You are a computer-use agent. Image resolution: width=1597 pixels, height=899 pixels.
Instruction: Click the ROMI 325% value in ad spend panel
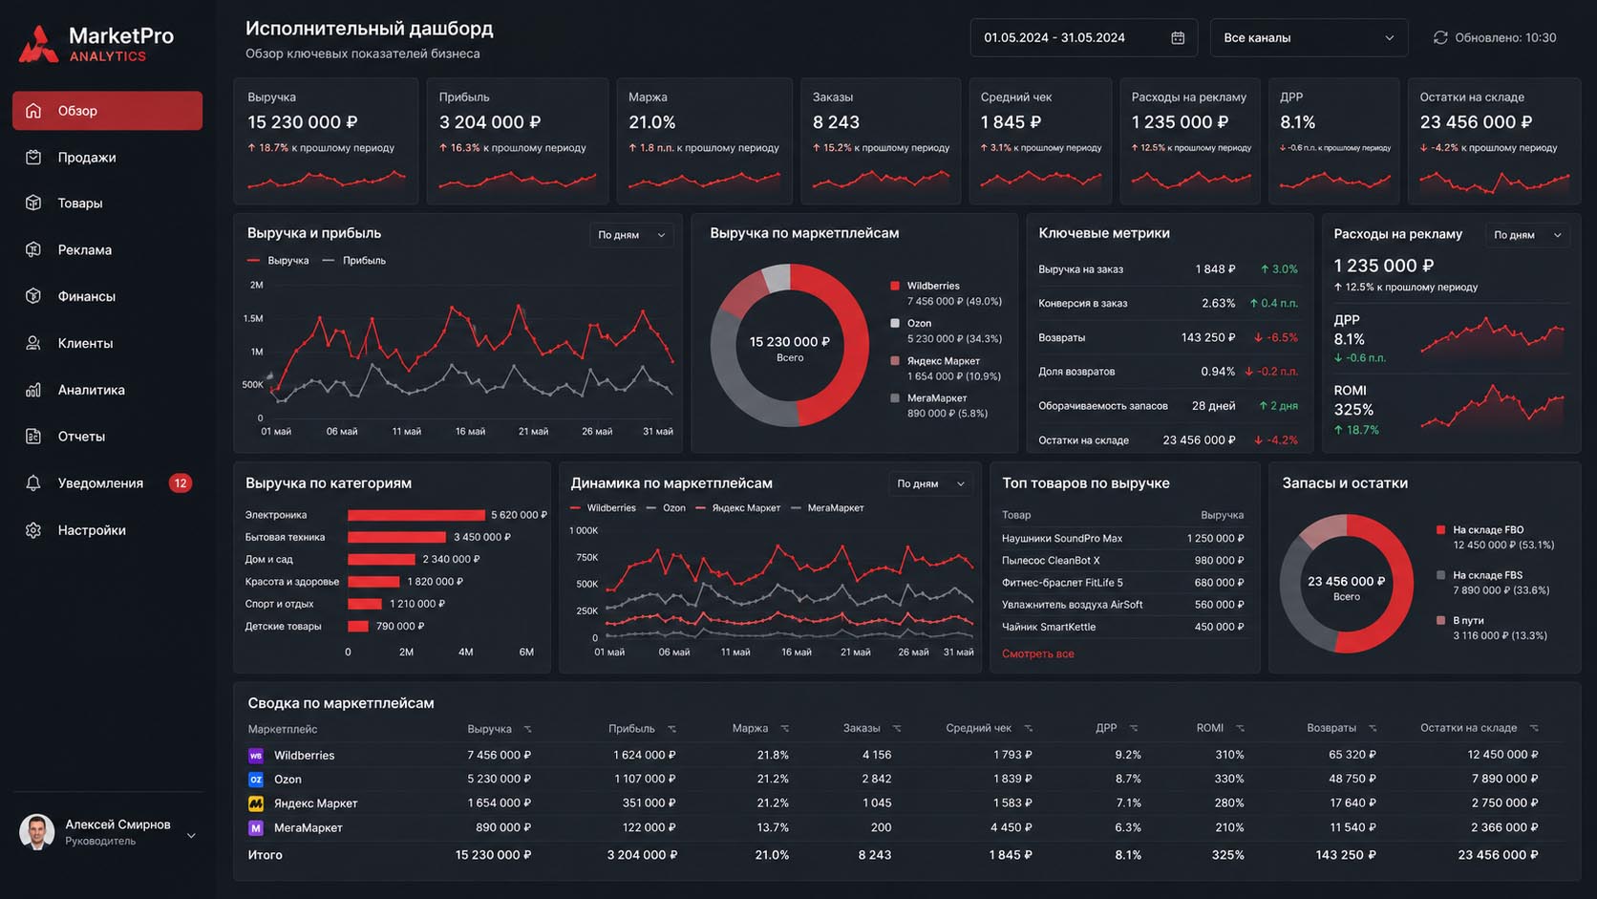(1353, 410)
